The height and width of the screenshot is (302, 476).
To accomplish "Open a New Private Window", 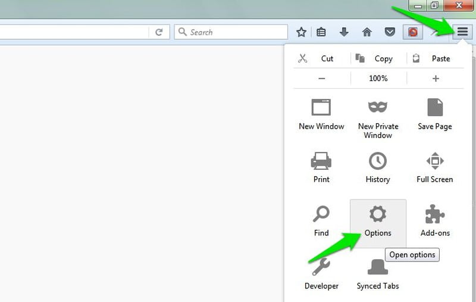I will [x=378, y=118].
